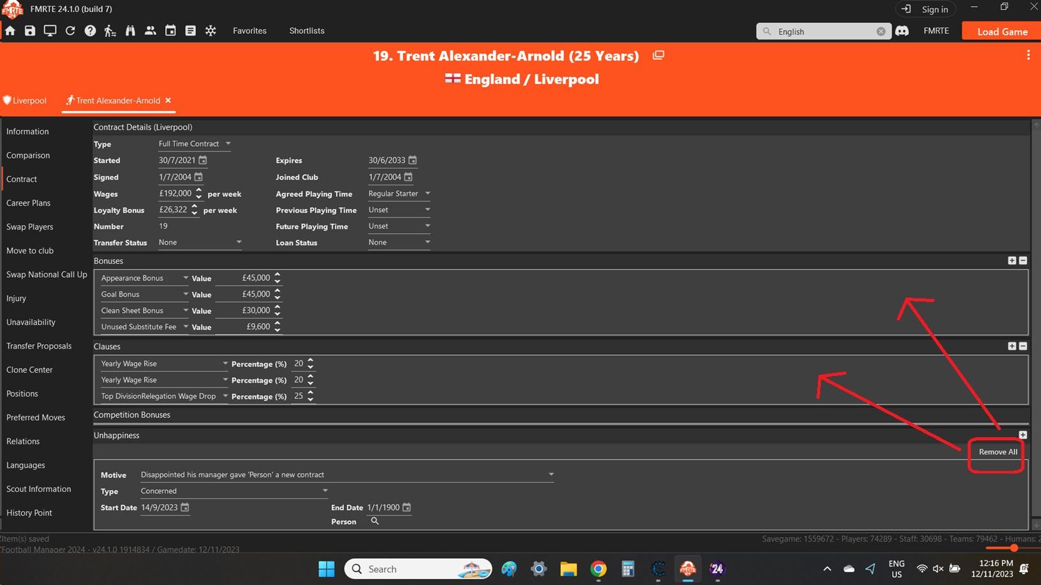Open the Shortlists menu
Screen dimensions: 1041x585
pos(307,31)
